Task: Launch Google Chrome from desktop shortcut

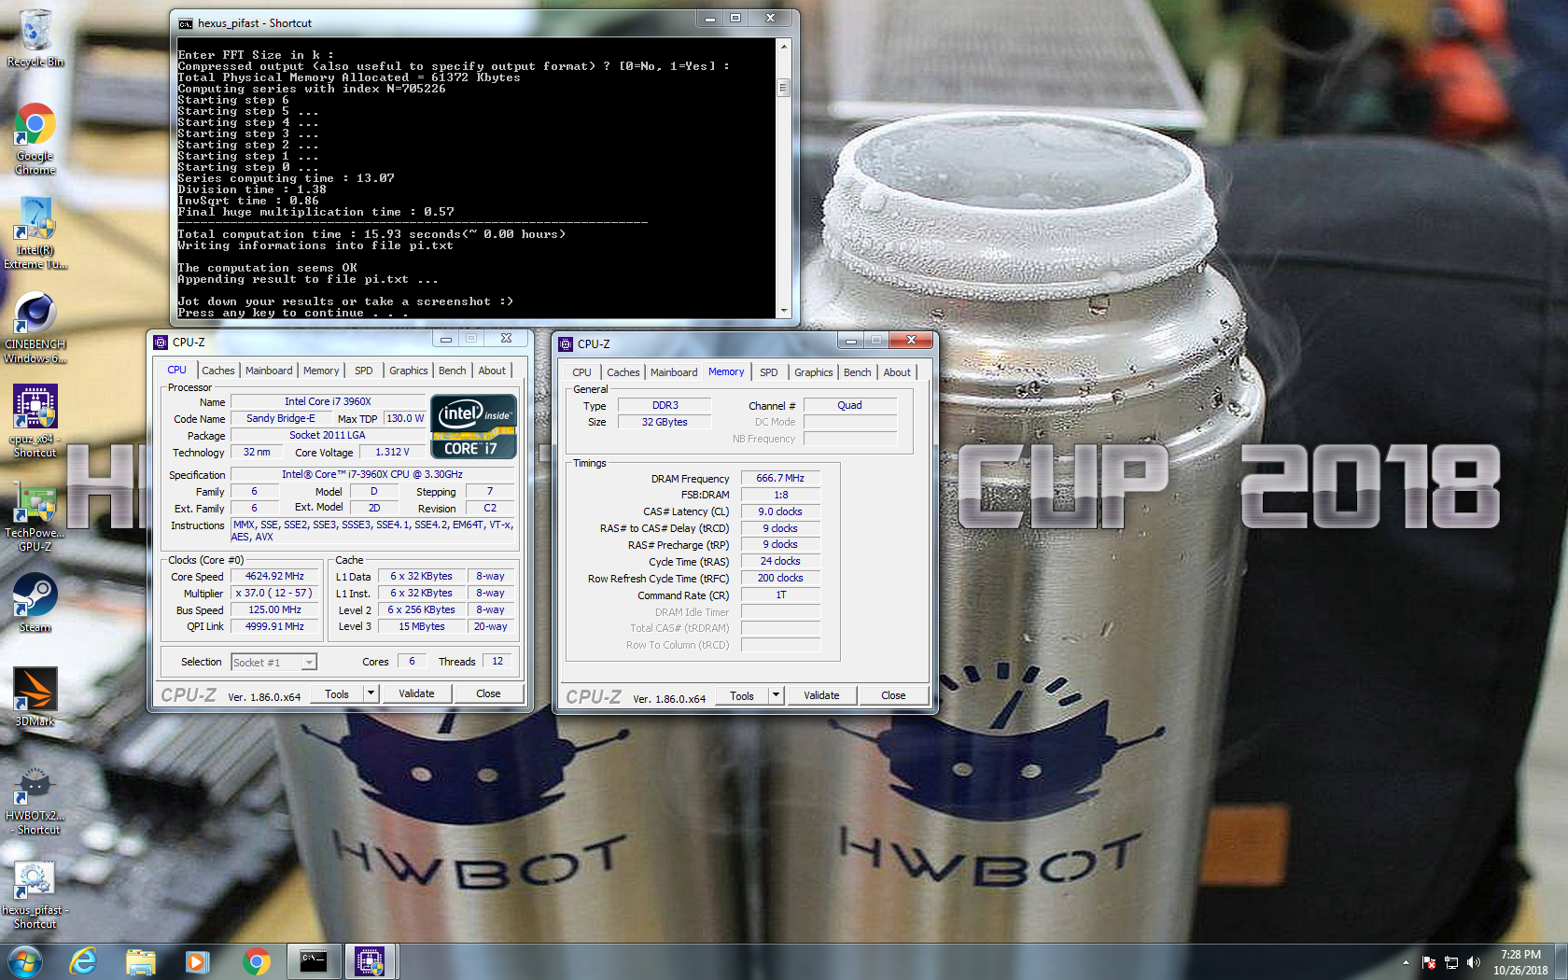Action: [x=35, y=138]
